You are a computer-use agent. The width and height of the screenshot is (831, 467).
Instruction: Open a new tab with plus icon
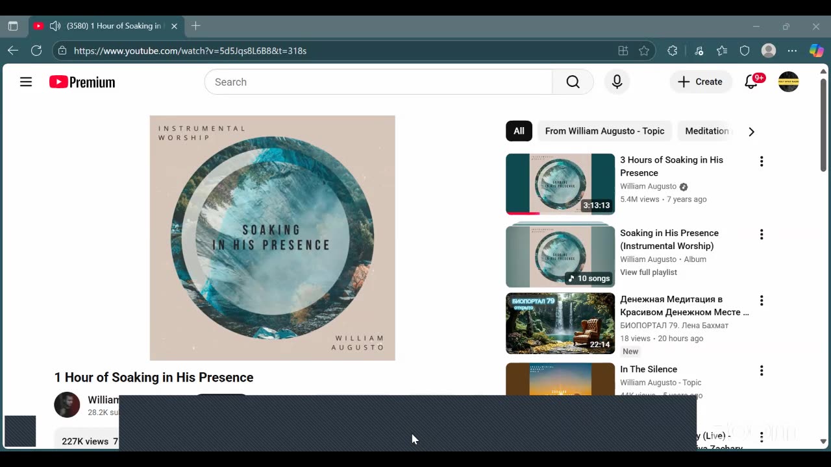coord(195,26)
